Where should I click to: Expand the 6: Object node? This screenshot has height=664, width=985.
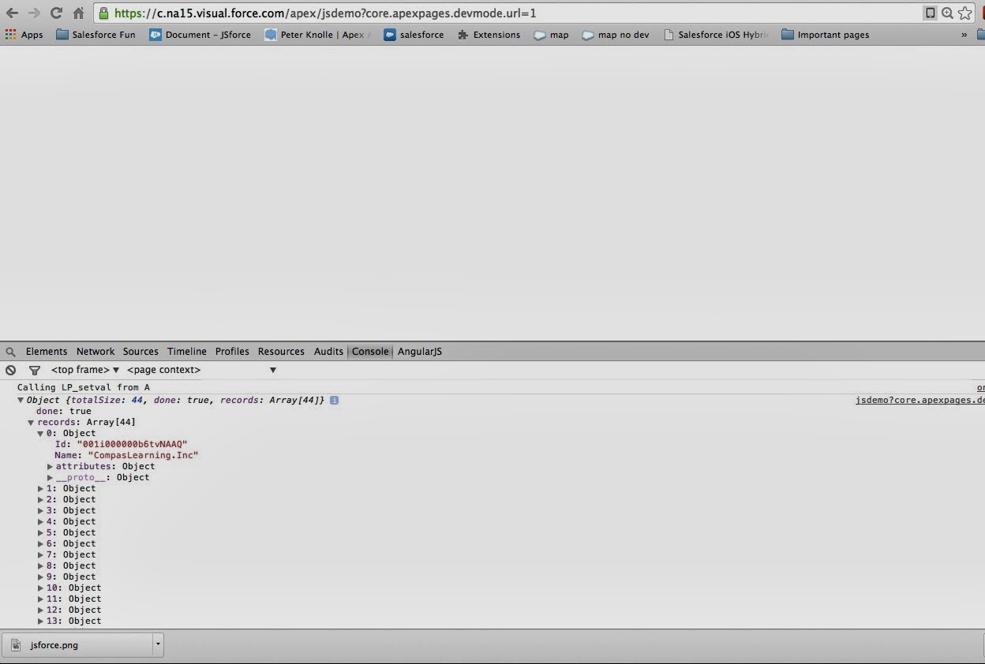tap(41, 544)
